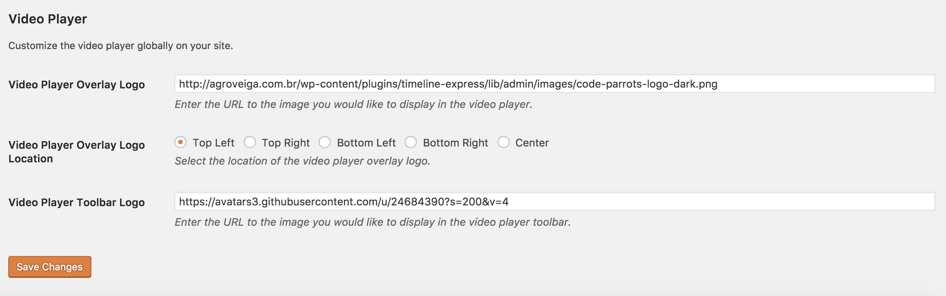The height and width of the screenshot is (296, 946).
Task: Click the "Video Player" section heading
Action: click(48, 19)
